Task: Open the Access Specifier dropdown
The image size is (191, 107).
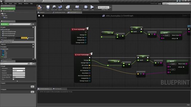Action: pos(19,77)
